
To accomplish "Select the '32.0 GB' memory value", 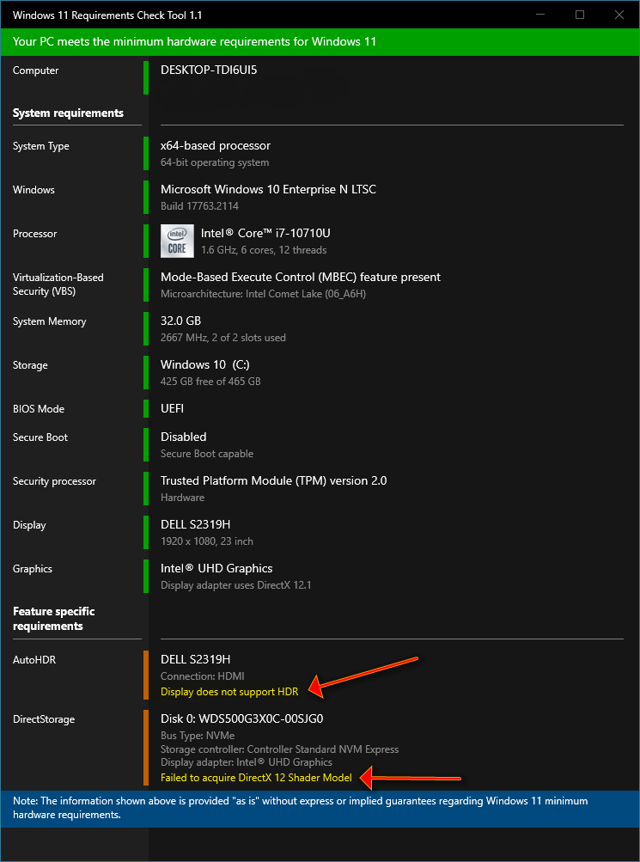I will pyautogui.click(x=180, y=321).
